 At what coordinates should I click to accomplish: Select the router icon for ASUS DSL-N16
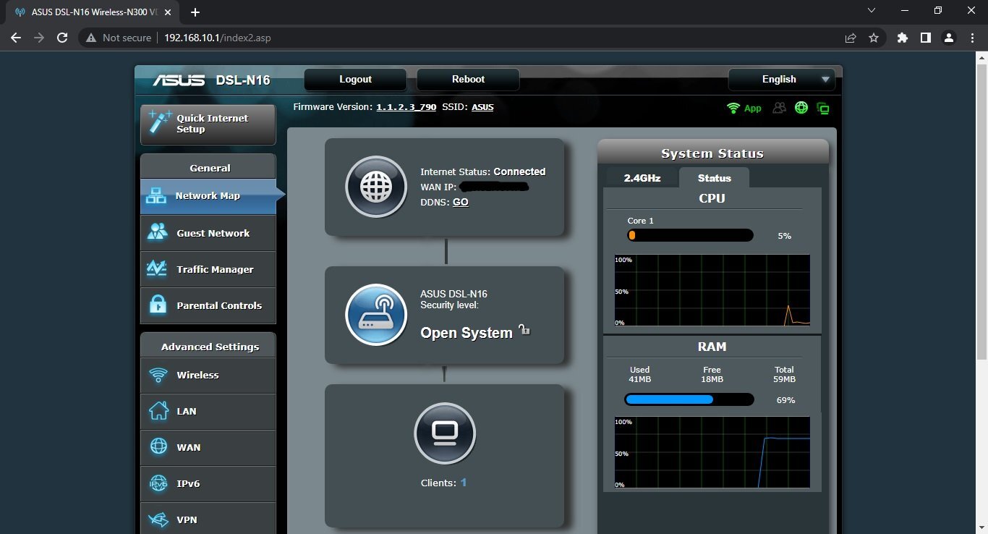376,315
